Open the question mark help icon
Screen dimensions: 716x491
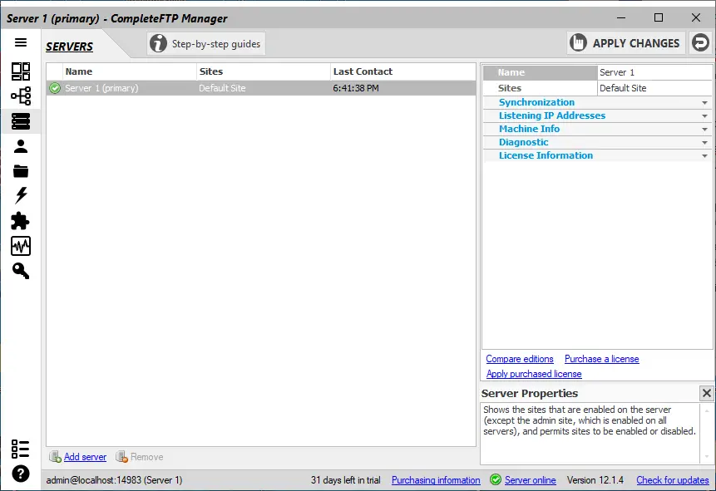[x=21, y=474]
